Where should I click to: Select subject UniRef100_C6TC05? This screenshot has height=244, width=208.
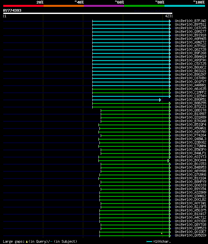click(x=190, y=28)
